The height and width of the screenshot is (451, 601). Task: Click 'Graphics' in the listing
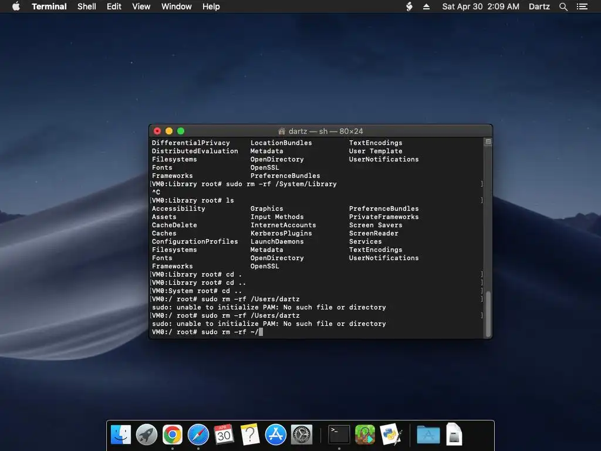click(x=267, y=208)
